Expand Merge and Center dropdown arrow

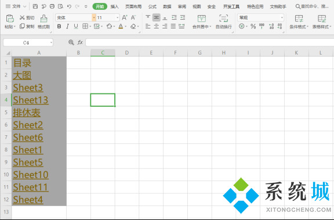tap(210, 27)
